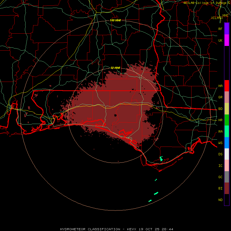Click the HA red legend swatch

227,86
